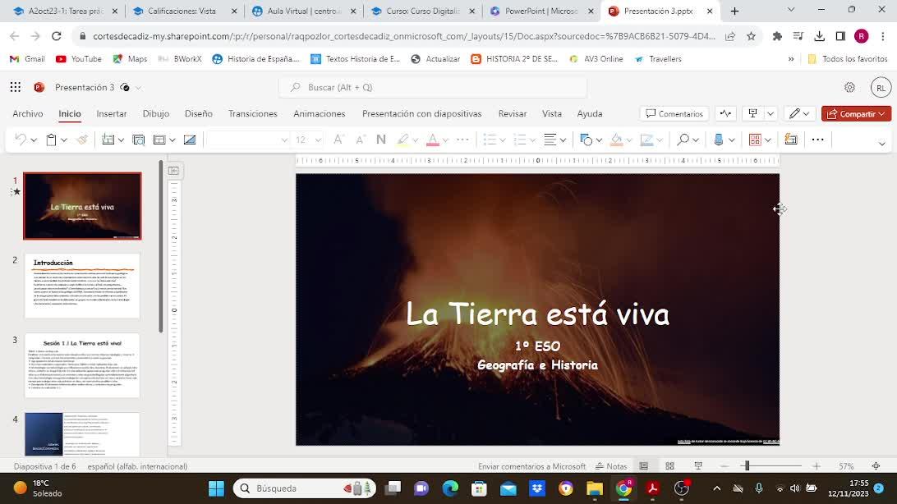Expand the ribbon display options chevron
The image size is (897, 504).
point(881,144)
